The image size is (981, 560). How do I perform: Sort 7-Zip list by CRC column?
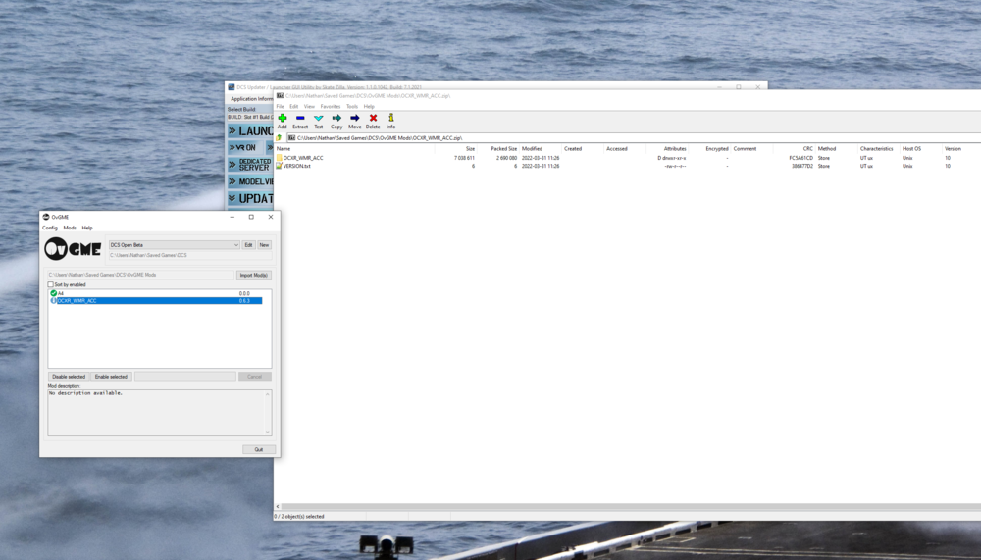pyautogui.click(x=794, y=149)
